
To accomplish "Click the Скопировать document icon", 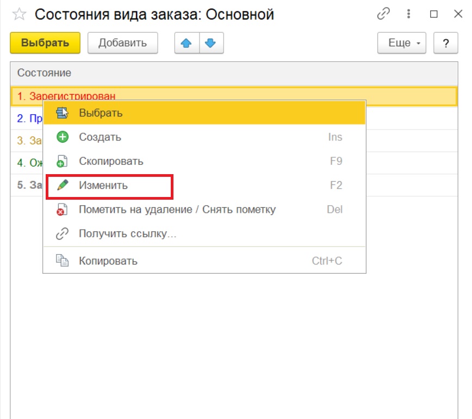I will coord(63,162).
